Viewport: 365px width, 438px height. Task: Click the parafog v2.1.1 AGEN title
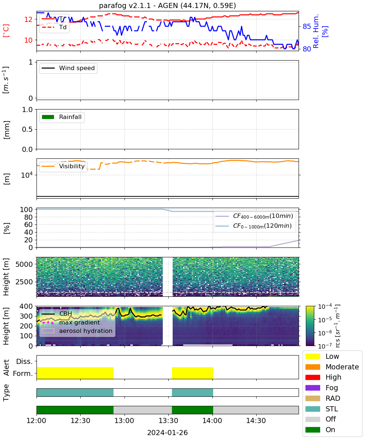pos(168,5)
